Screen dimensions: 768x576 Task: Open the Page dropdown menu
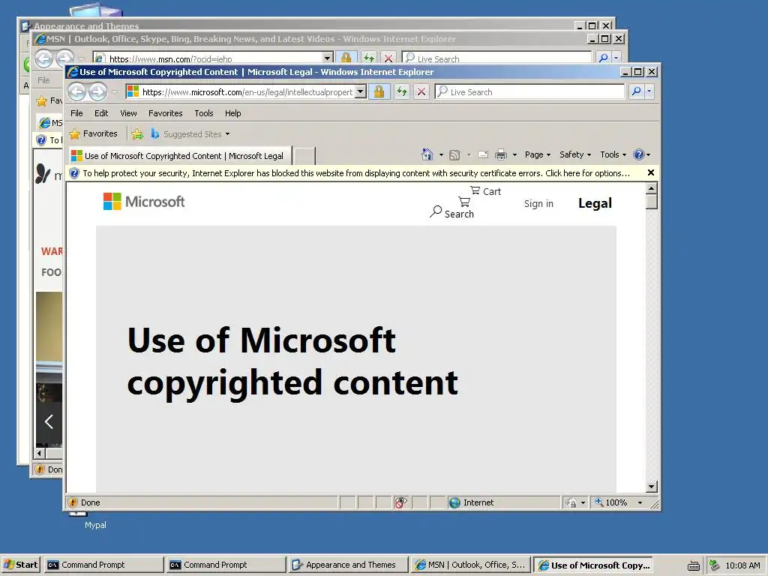coord(537,154)
